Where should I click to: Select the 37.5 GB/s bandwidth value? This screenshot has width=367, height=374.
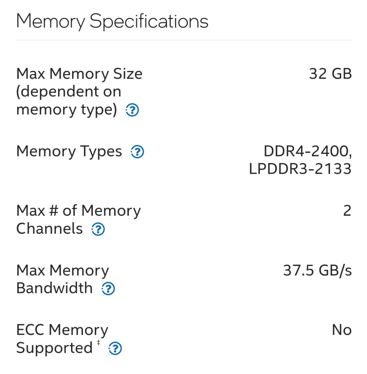[x=317, y=271]
